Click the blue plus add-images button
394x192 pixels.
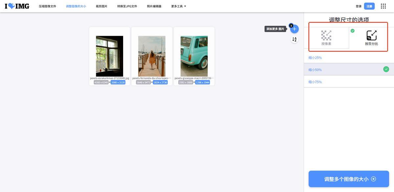pyautogui.click(x=295, y=29)
